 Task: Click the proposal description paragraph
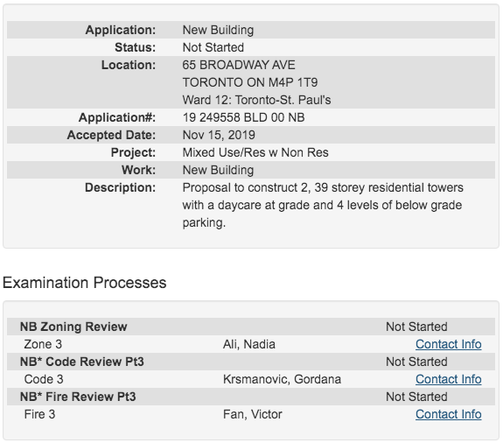click(323, 205)
